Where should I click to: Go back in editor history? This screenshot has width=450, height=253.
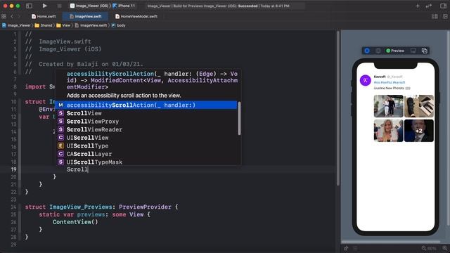[12, 16]
